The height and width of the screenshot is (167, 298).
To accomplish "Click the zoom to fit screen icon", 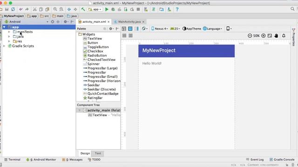I will pyautogui.click(x=270, y=36).
